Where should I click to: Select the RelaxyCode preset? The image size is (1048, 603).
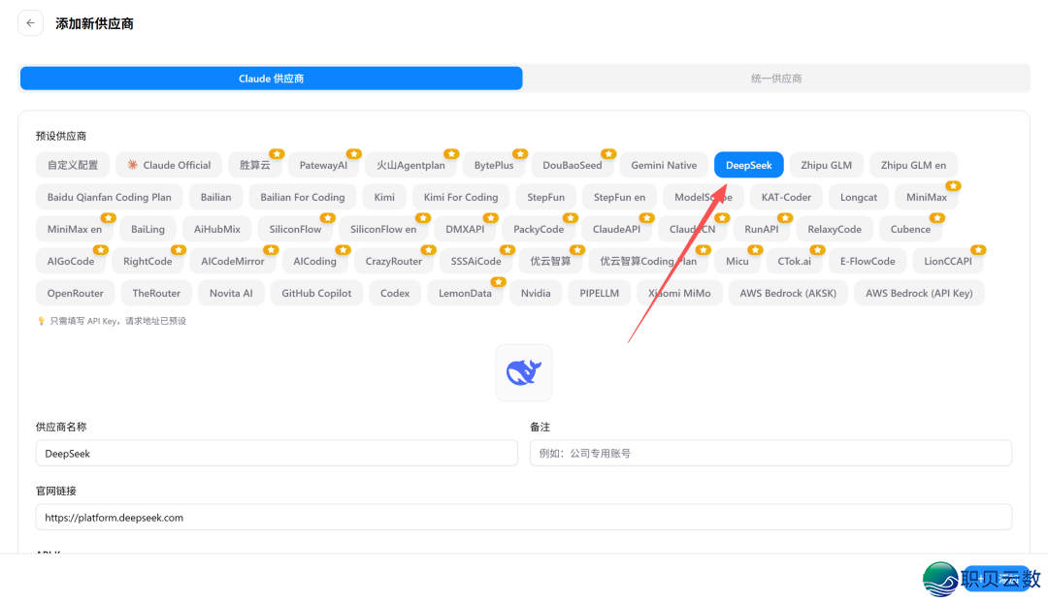coord(835,229)
